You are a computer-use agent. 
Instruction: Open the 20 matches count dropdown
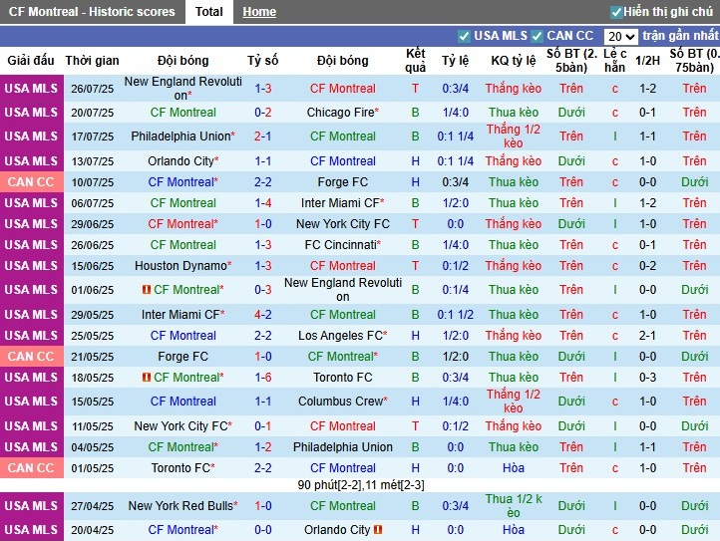(621, 36)
